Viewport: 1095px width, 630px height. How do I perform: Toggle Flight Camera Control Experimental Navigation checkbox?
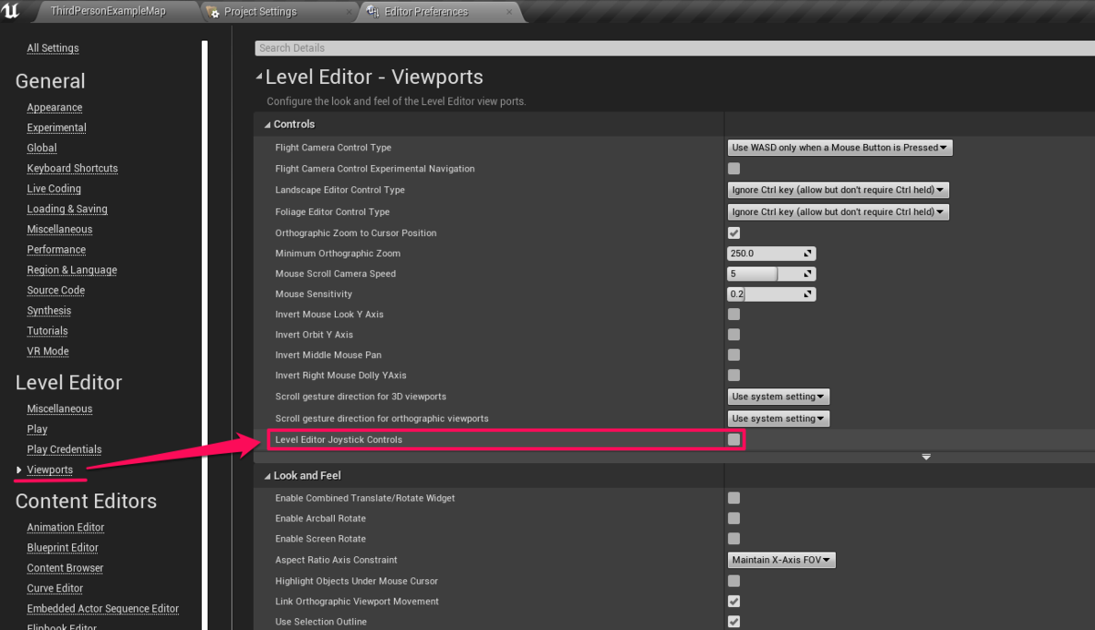[734, 169]
